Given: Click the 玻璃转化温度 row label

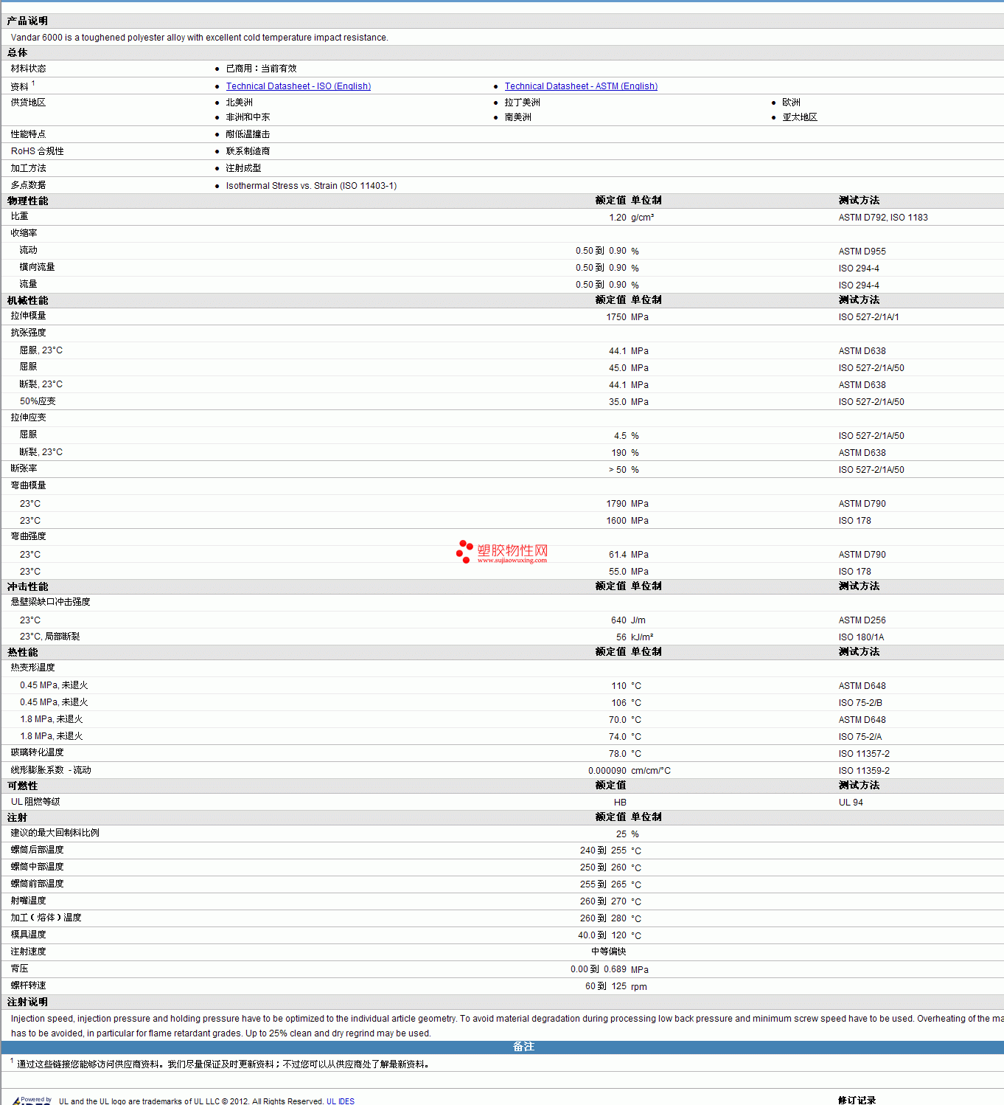Looking at the screenshot, I should click(38, 753).
